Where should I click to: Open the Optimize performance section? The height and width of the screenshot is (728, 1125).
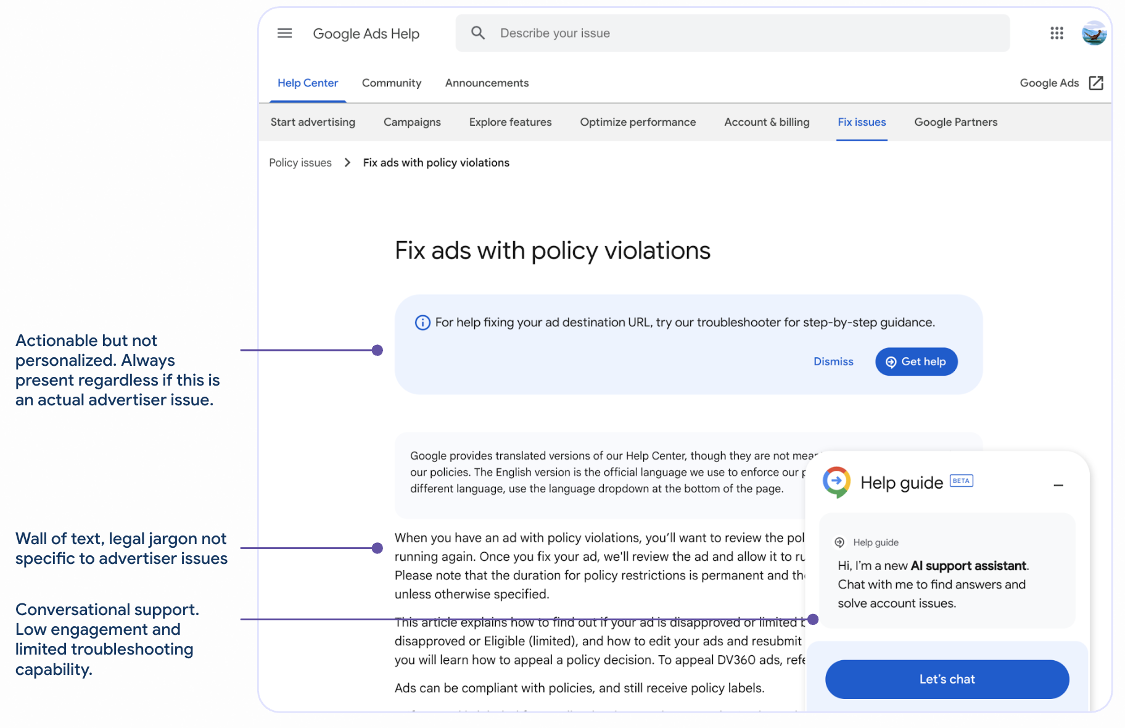[638, 122]
